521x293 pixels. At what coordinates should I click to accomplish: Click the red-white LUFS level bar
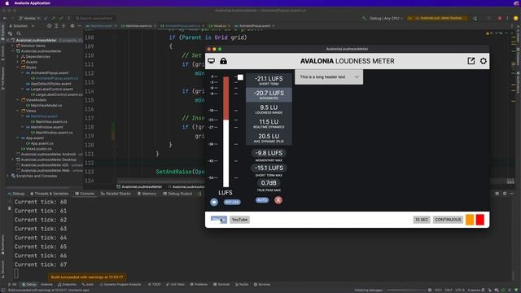[x=226, y=132]
